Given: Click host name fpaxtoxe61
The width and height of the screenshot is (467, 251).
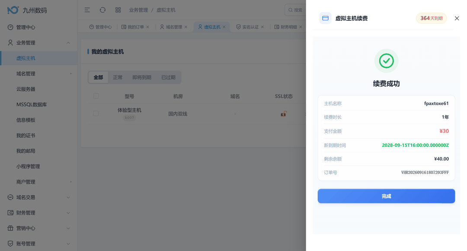Looking at the screenshot, I should point(436,103).
